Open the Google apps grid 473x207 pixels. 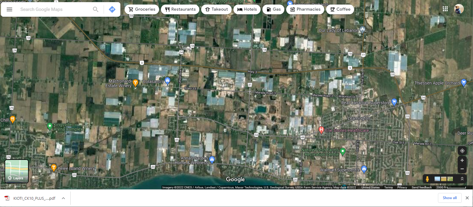pos(445,9)
